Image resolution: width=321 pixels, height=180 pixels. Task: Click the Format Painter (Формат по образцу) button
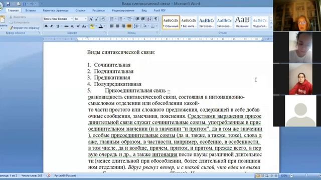pos(25,28)
